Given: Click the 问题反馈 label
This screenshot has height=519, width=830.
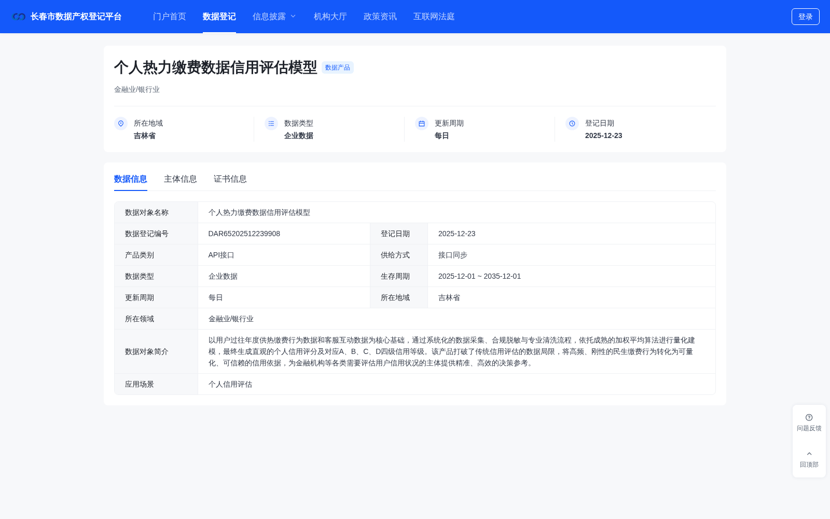Looking at the screenshot, I should [809, 428].
